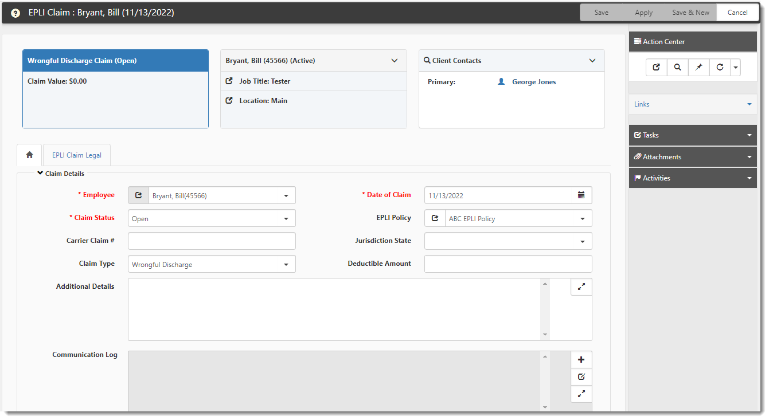Viewport: 769px width, 420px height.
Task: Refresh the Action Center
Action: (720, 67)
